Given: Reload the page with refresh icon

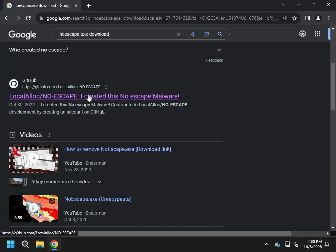Looking at the screenshot, I should click(x=28, y=18).
